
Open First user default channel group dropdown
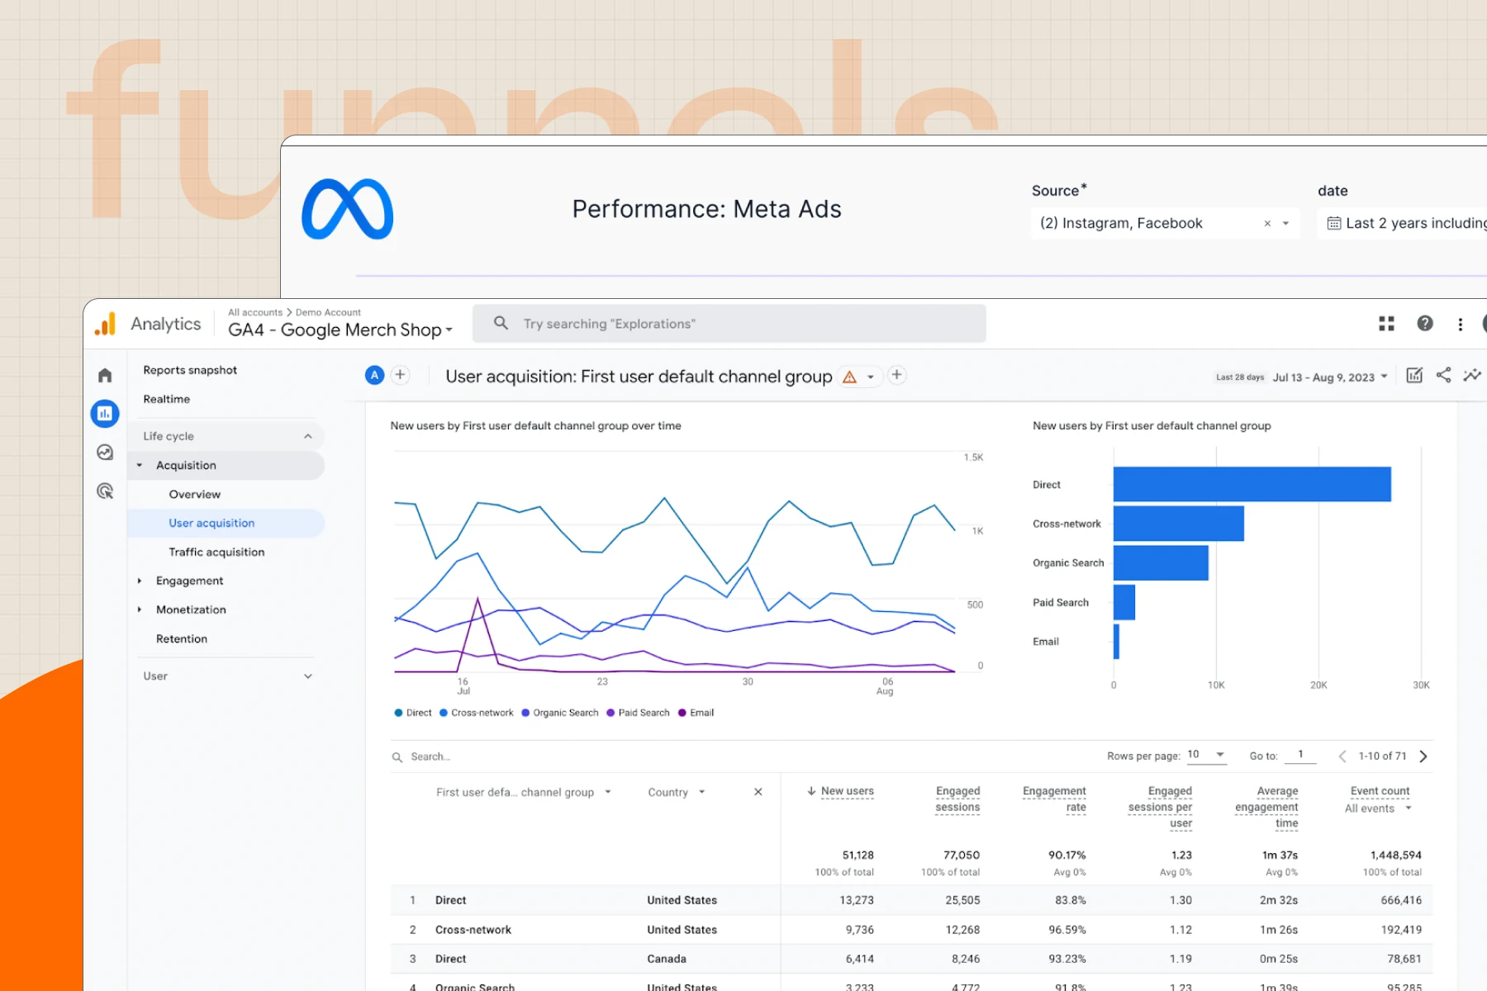click(x=524, y=793)
